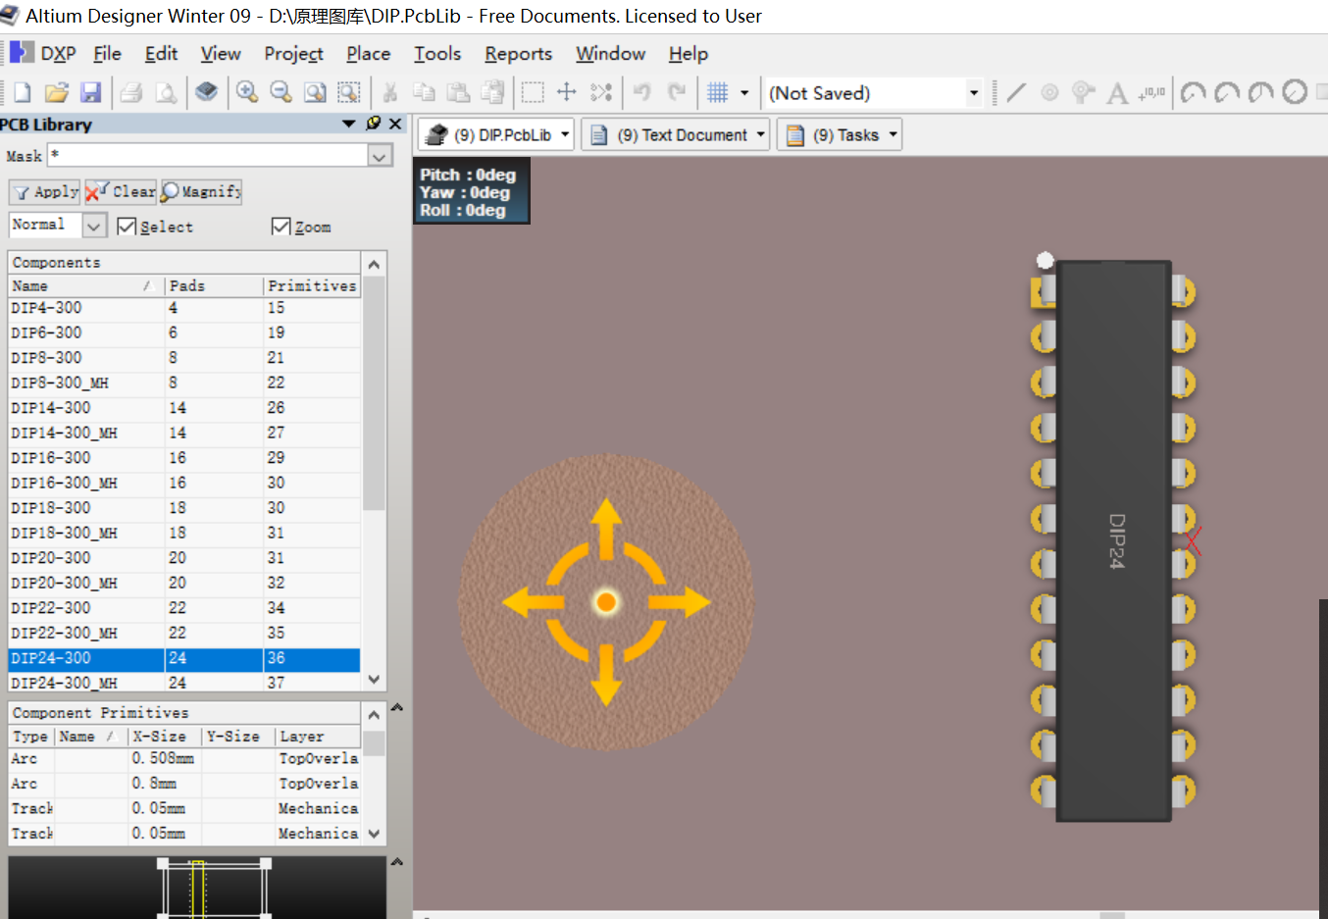Sort components by Pads column header

pos(214,285)
